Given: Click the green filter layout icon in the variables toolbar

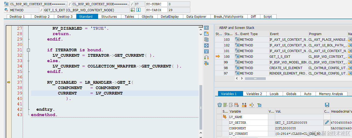Looking at the screenshot, I should [259, 105].
